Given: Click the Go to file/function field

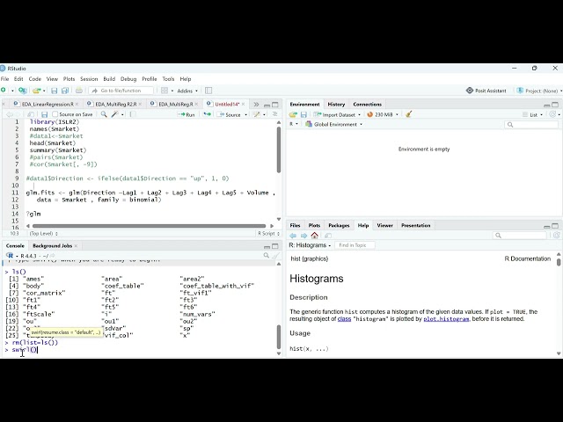Looking at the screenshot, I should point(121,91).
